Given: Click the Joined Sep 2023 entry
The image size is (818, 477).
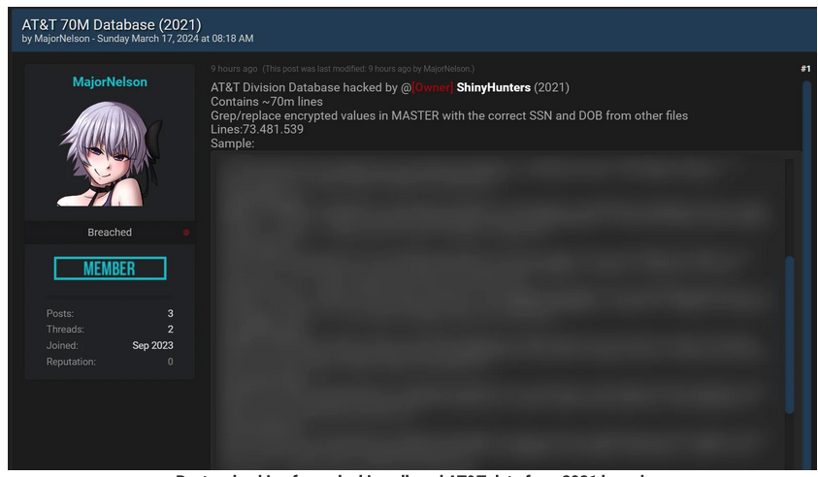Looking at the screenshot, I should pos(110,345).
